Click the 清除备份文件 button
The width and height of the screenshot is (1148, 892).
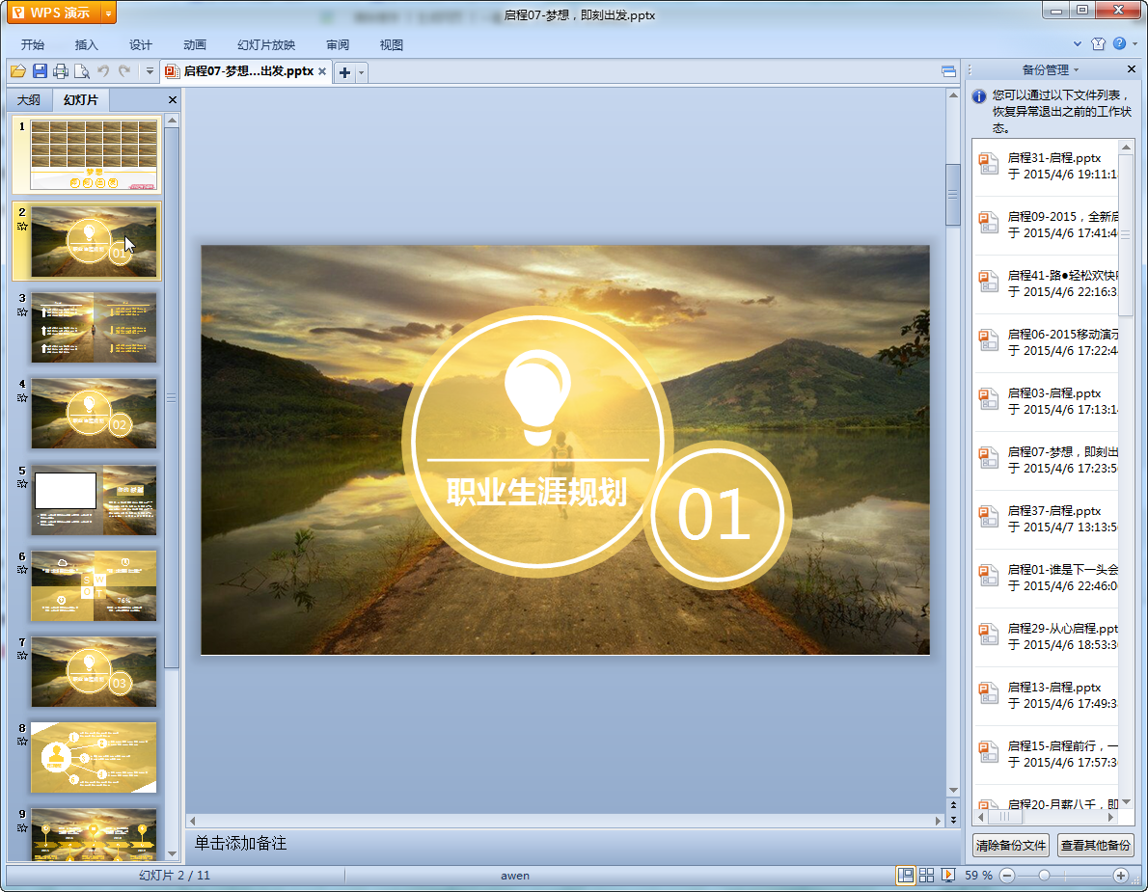[x=1010, y=845]
